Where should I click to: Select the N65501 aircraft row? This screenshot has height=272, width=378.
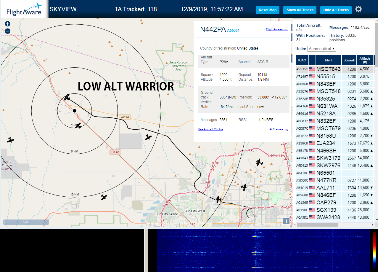pyautogui.click(x=335, y=173)
